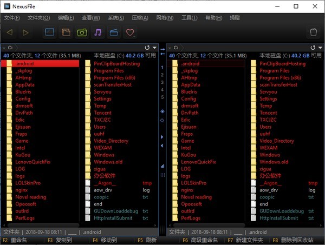Image resolution: width=325 pixels, height=245 pixels.
Task: Select the .android folder in the left panel
Action: click(40, 63)
